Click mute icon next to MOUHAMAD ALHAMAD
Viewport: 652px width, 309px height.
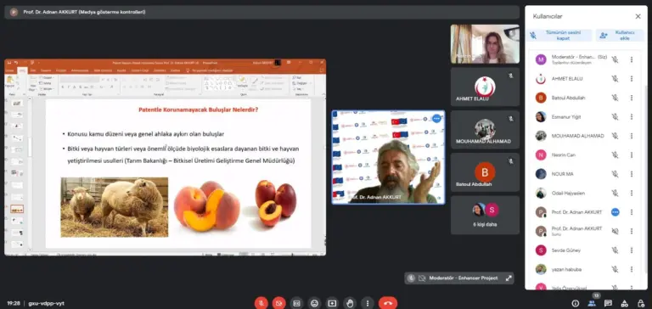(615, 136)
